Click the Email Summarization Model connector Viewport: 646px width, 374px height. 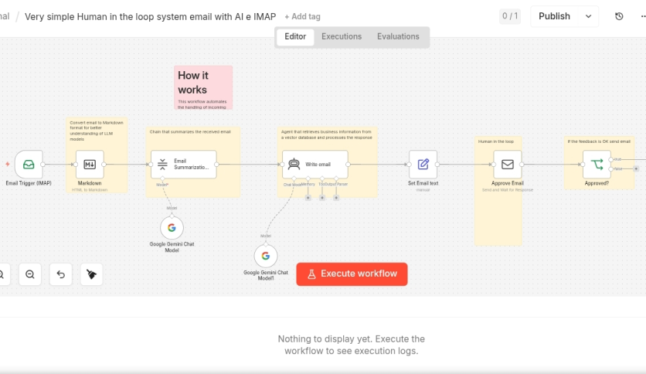(x=162, y=178)
